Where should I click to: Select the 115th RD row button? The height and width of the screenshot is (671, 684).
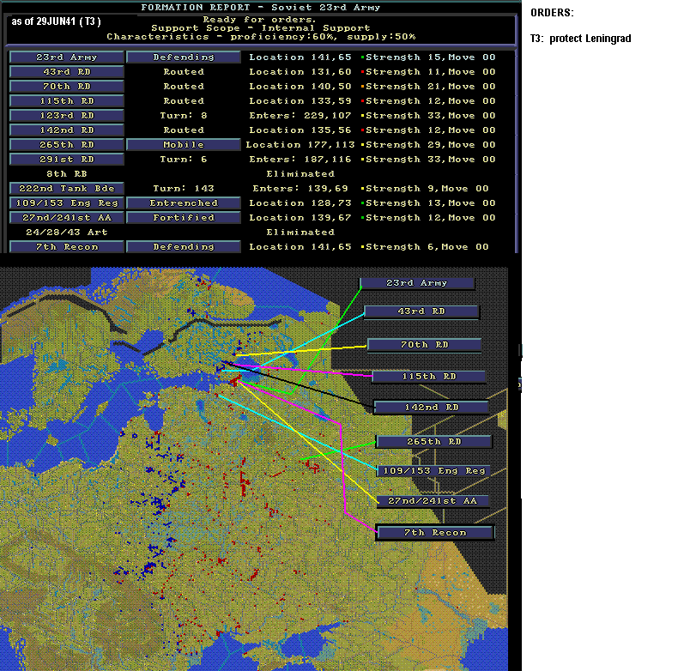pyautogui.click(x=67, y=101)
